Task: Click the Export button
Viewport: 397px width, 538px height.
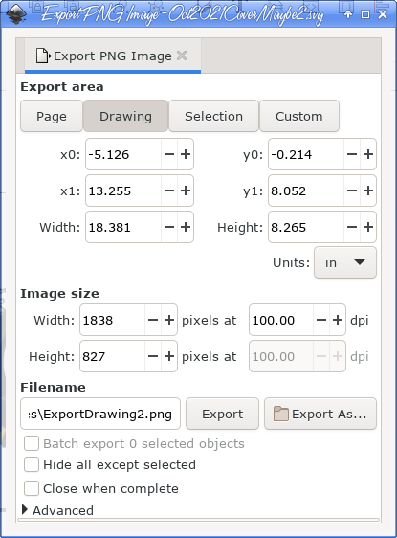Action: coord(222,414)
